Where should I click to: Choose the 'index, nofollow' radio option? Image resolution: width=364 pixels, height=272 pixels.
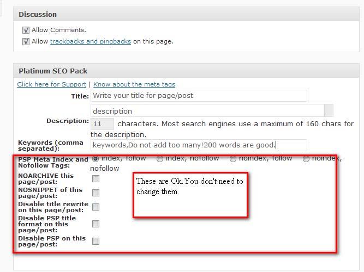click(159, 159)
